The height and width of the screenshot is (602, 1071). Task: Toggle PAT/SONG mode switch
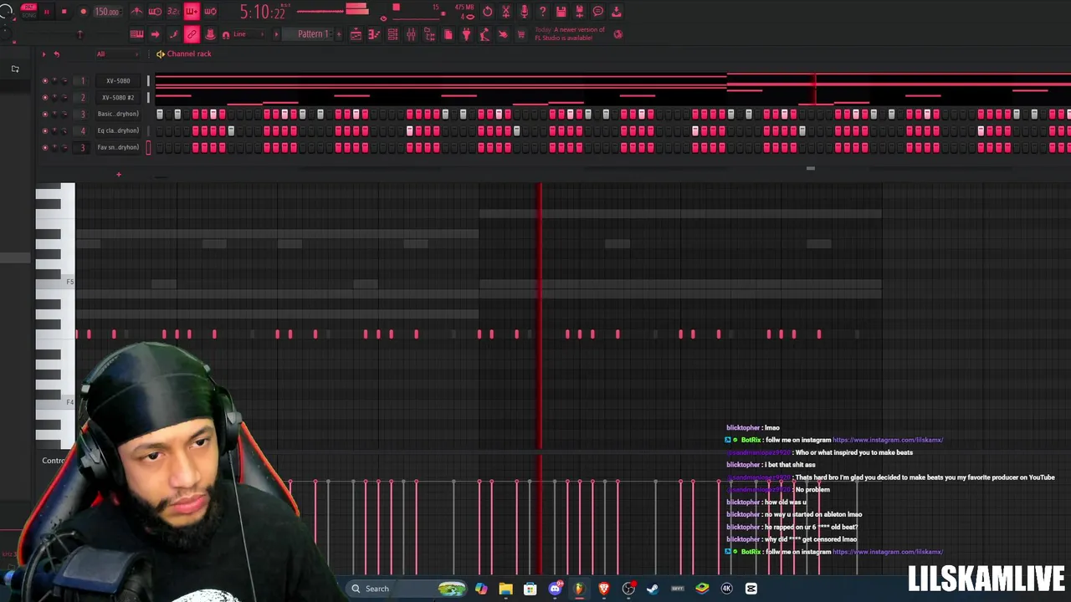point(29,12)
